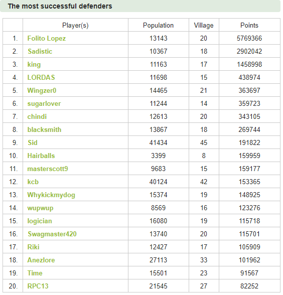The height and width of the screenshot is (295, 283).
Task: Select player king in the ranking
Action: point(34,65)
